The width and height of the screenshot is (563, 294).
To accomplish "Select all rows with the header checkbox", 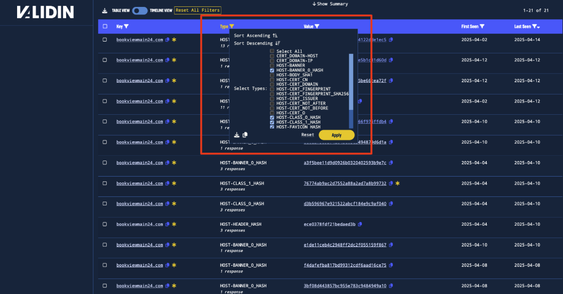I will (105, 26).
